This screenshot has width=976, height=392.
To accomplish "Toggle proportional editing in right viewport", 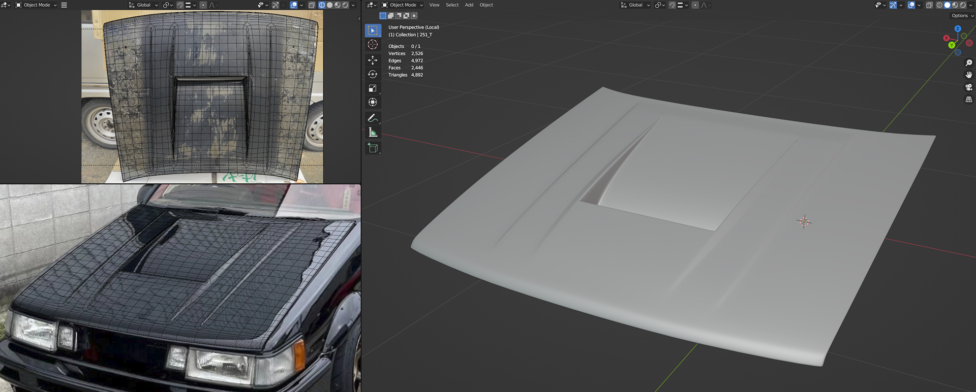I will point(695,5).
